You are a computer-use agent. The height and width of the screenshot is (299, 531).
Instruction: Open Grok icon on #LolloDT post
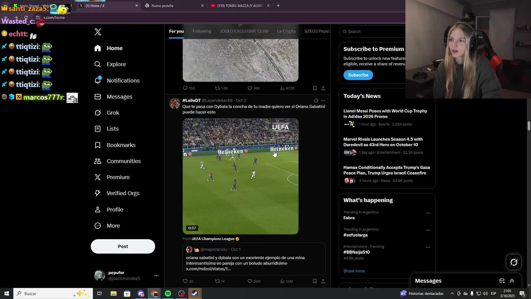(316, 100)
